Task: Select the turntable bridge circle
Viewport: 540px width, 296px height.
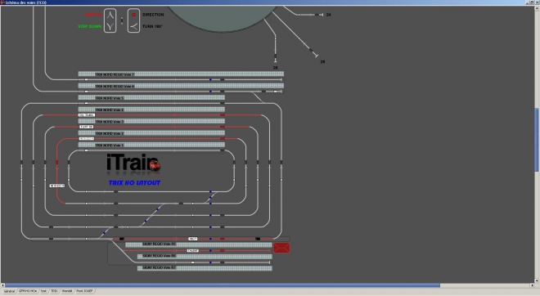Action: tap(222, 18)
